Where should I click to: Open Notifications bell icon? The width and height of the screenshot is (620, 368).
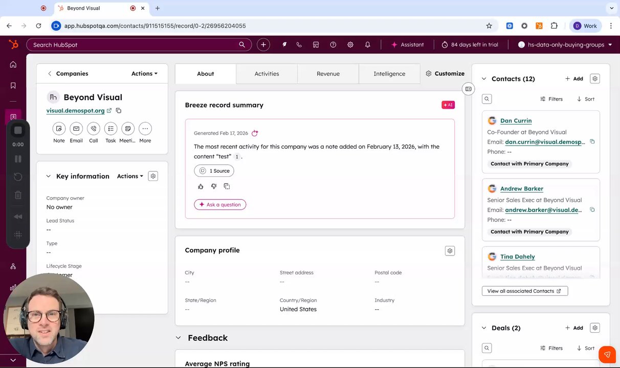point(367,44)
